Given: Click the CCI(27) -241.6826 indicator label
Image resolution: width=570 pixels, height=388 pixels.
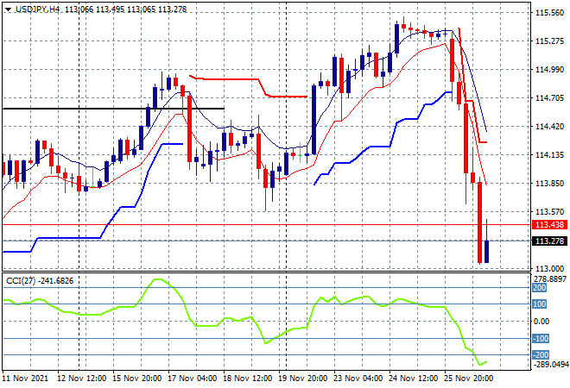Looking at the screenshot, I should coord(40,281).
